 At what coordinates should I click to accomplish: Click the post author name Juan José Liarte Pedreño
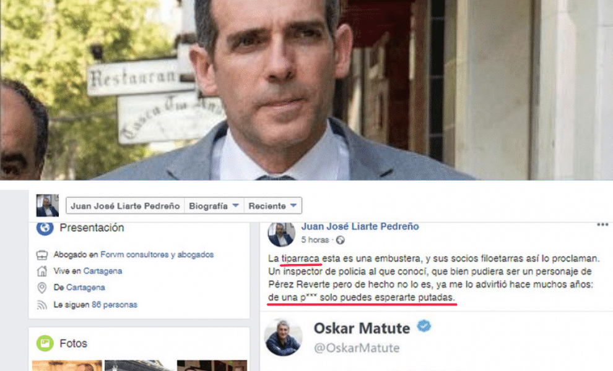click(x=360, y=226)
